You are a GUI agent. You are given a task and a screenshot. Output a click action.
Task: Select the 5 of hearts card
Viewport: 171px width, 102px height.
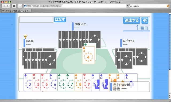click(45, 82)
